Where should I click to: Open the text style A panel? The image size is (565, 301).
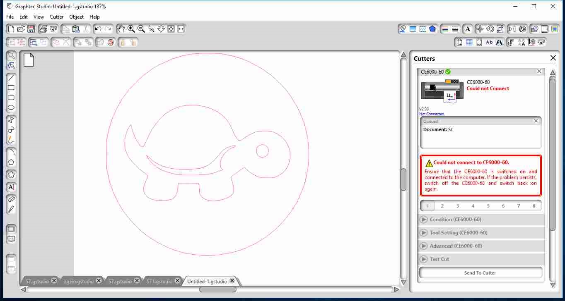click(468, 29)
